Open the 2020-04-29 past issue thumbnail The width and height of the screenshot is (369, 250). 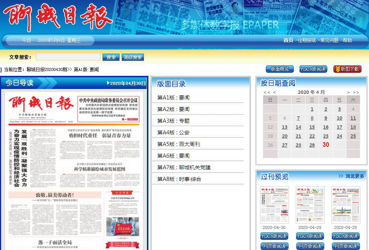click(310, 205)
